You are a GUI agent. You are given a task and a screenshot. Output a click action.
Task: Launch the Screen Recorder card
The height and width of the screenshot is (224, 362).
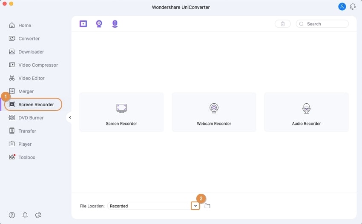(122, 112)
